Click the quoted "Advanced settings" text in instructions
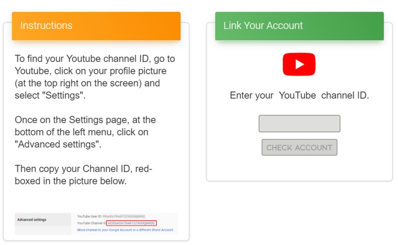 pos(58,144)
